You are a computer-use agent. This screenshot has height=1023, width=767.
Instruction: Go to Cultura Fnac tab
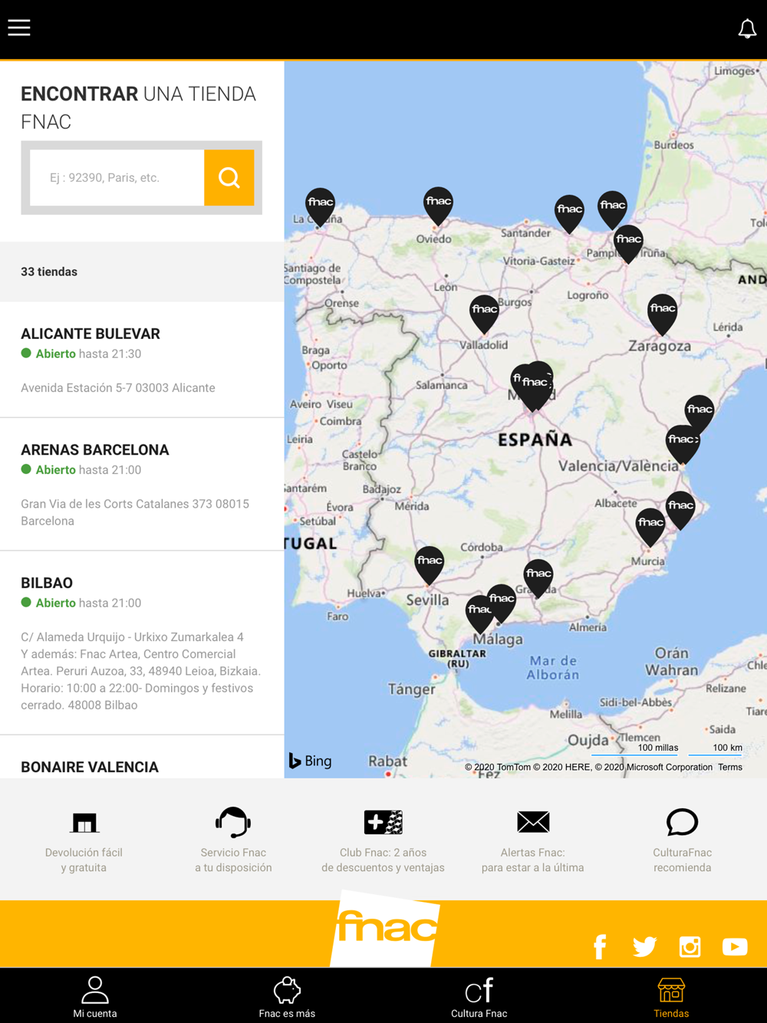click(x=479, y=997)
